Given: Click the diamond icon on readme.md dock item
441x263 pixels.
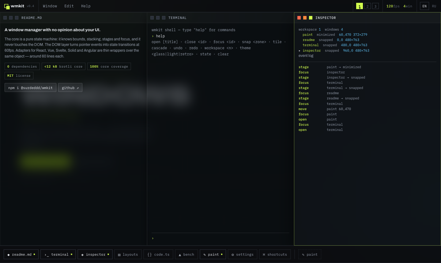Looking at the screenshot, I should tap(9, 255).
